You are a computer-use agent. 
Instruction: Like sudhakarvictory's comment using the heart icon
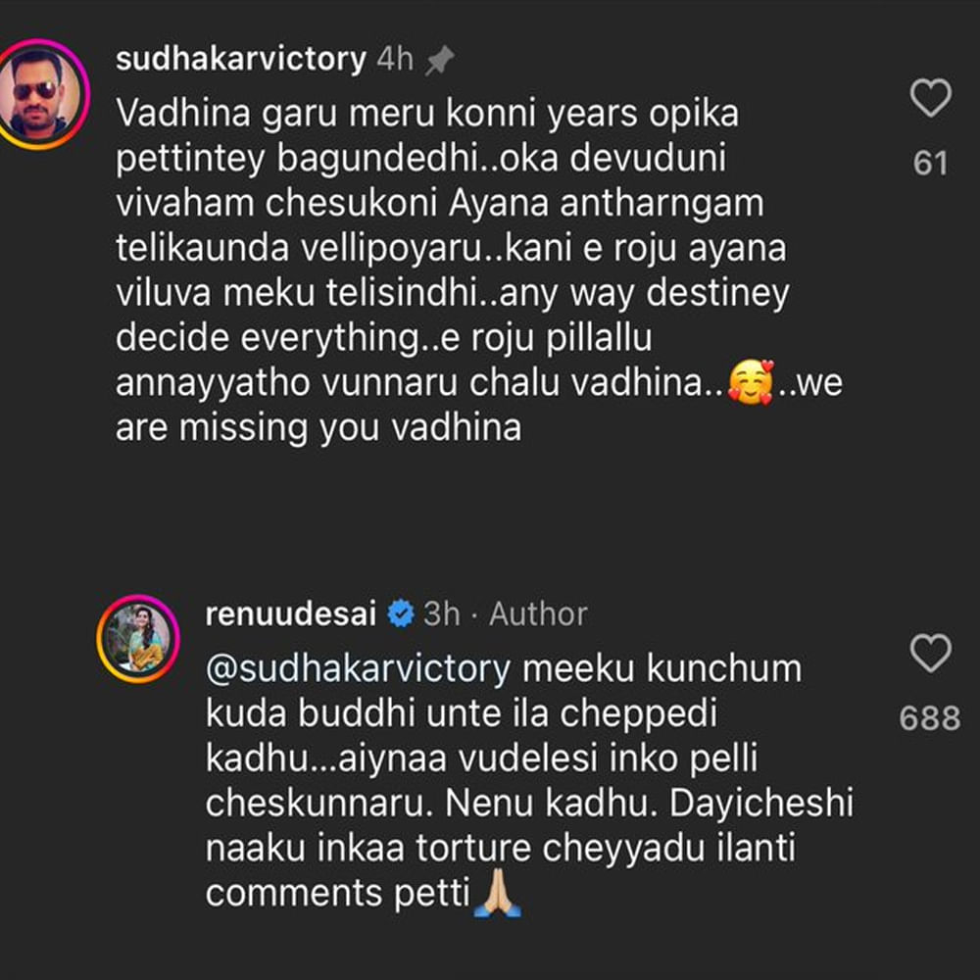pyautogui.click(x=930, y=100)
